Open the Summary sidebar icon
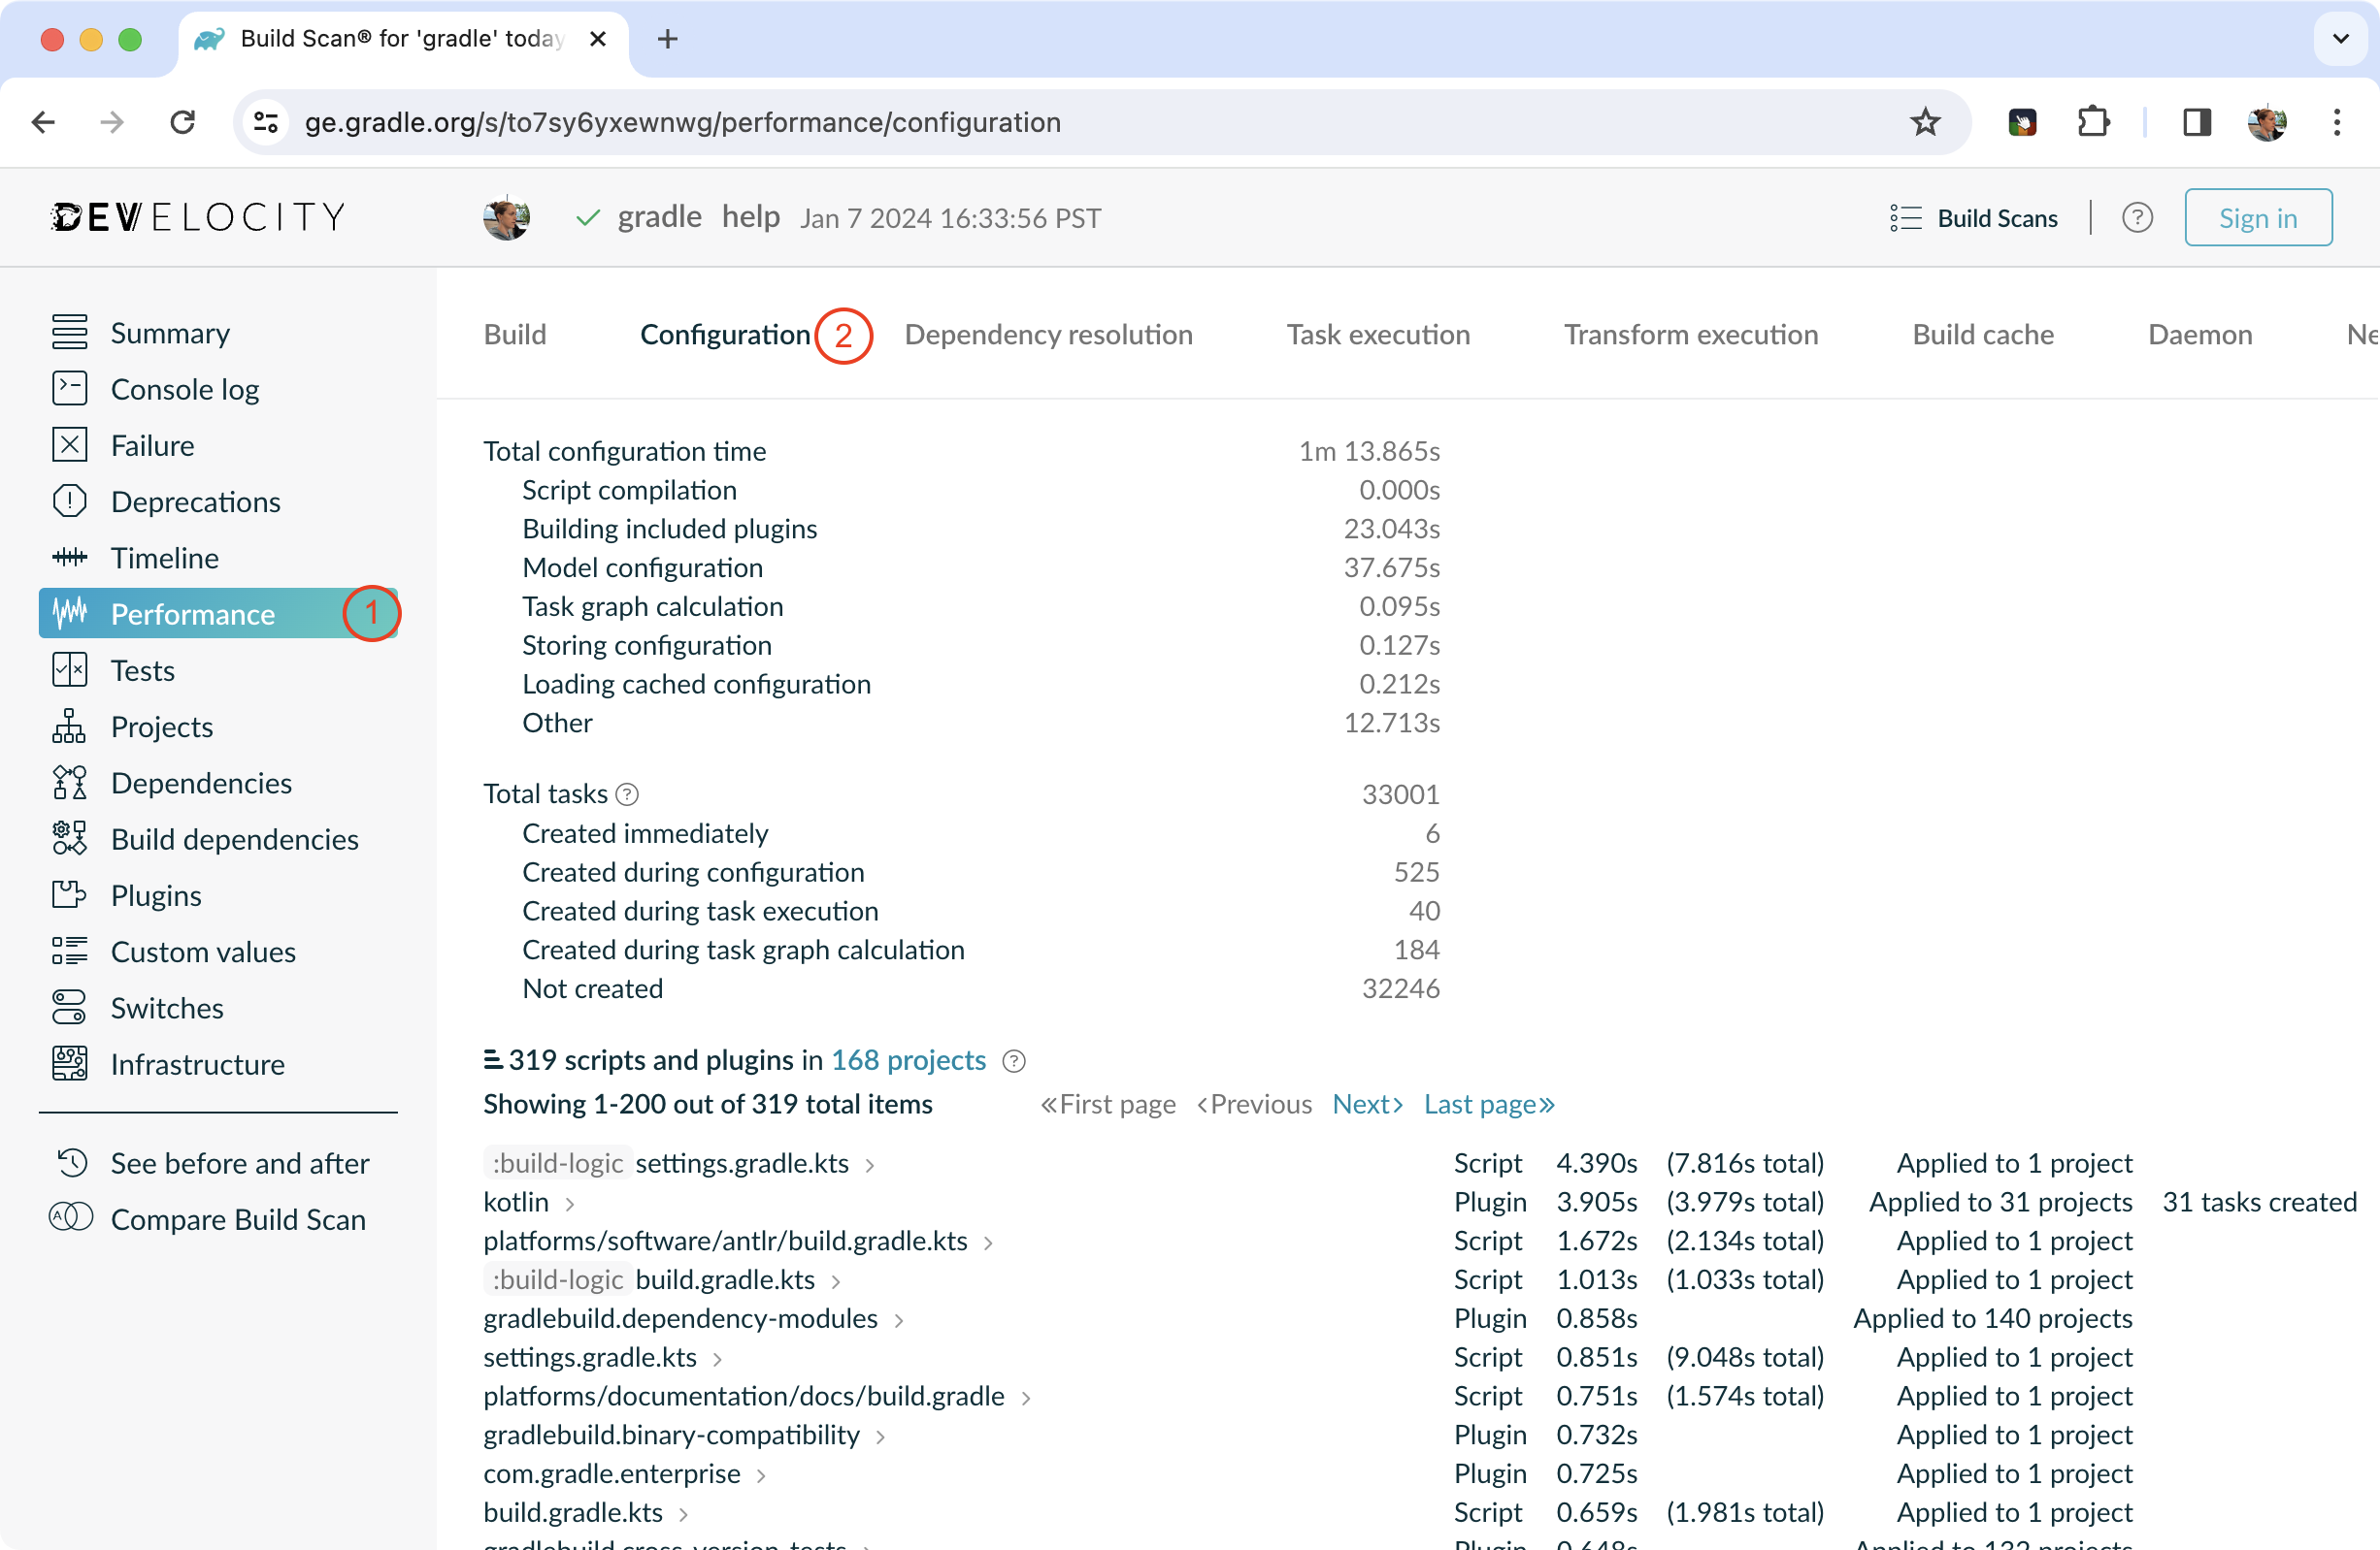Image resolution: width=2380 pixels, height=1550 pixels. pos(69,332)
